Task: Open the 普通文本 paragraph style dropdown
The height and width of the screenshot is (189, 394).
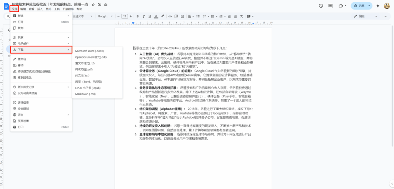Action: click(x=83, y=16)
